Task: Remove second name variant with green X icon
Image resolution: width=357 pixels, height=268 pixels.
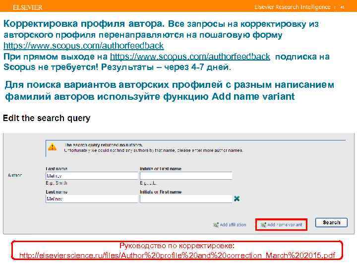Action: pyautogui.click(x=237, y=199)
